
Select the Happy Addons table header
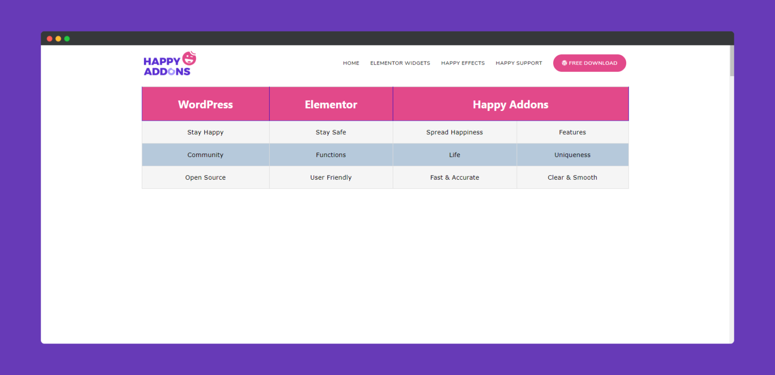[x=511, y=104]
